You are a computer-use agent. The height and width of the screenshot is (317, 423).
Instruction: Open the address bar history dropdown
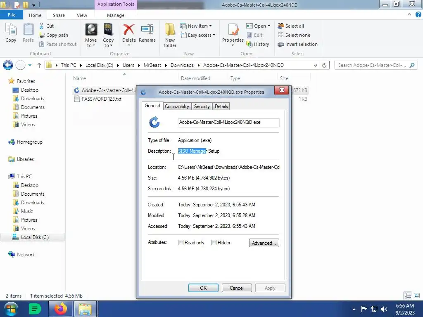[315, 65]
